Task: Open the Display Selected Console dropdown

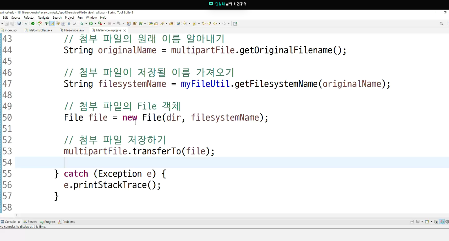Action: click(x=422, y=222)
